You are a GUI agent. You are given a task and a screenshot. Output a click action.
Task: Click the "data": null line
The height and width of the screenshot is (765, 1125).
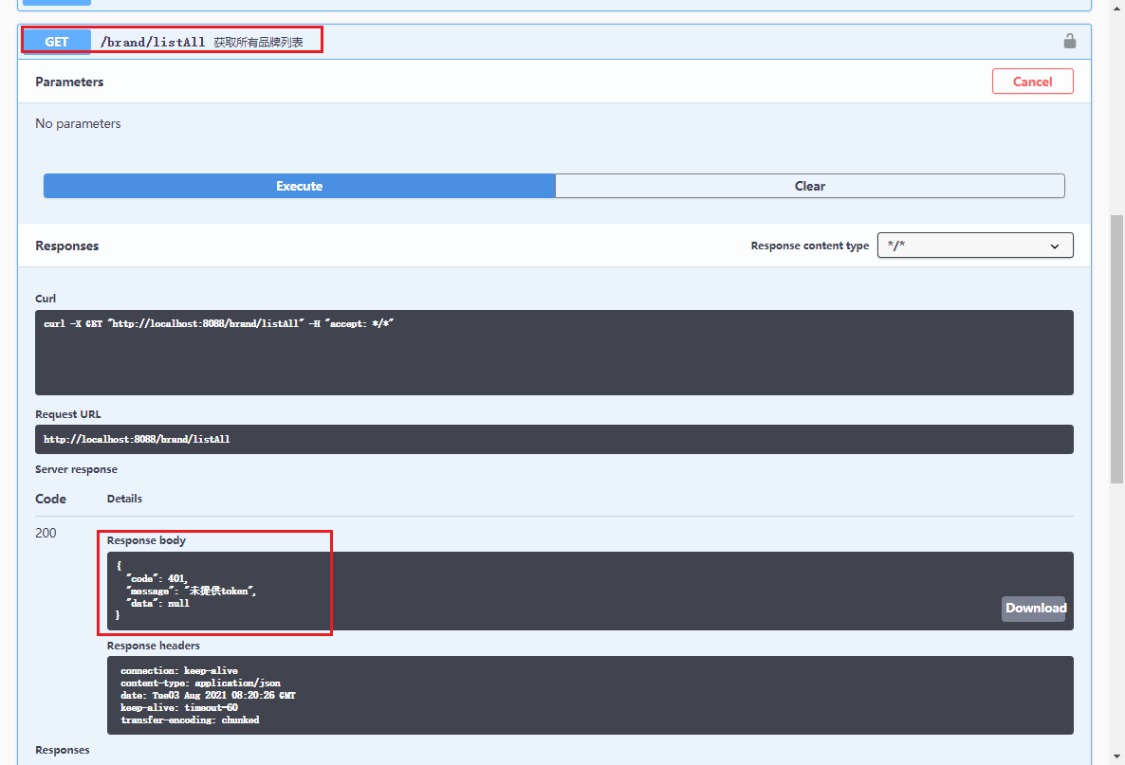(x=157, y=604)
